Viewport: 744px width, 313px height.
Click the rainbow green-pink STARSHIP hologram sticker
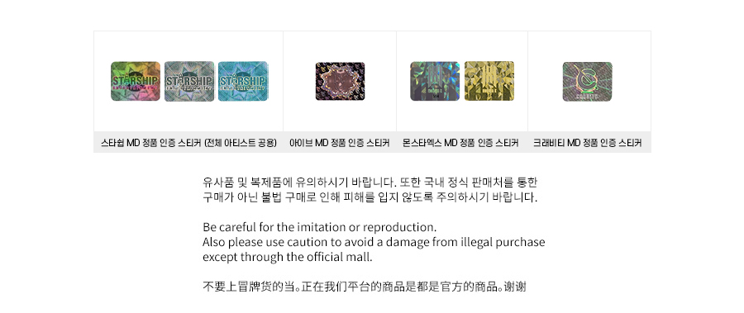(x=136, y=81)
